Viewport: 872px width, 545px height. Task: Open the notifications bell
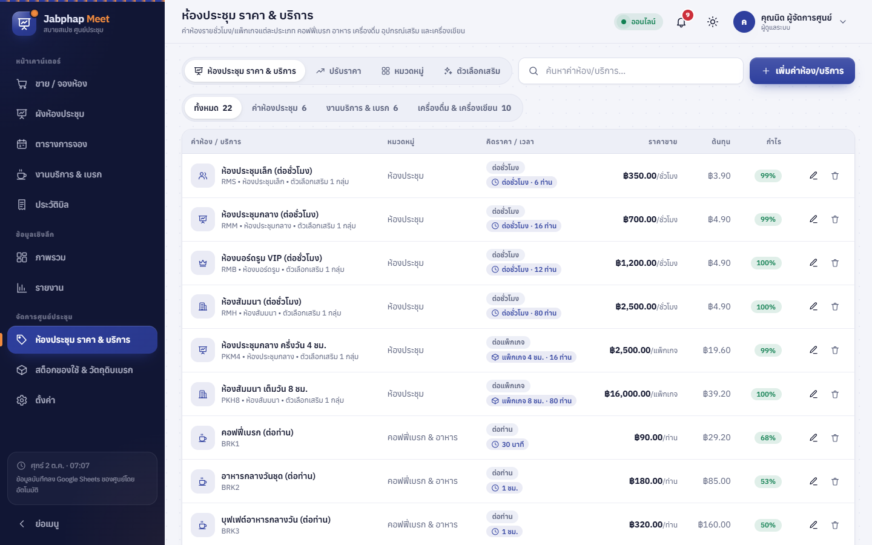click(x=681, y=22)
